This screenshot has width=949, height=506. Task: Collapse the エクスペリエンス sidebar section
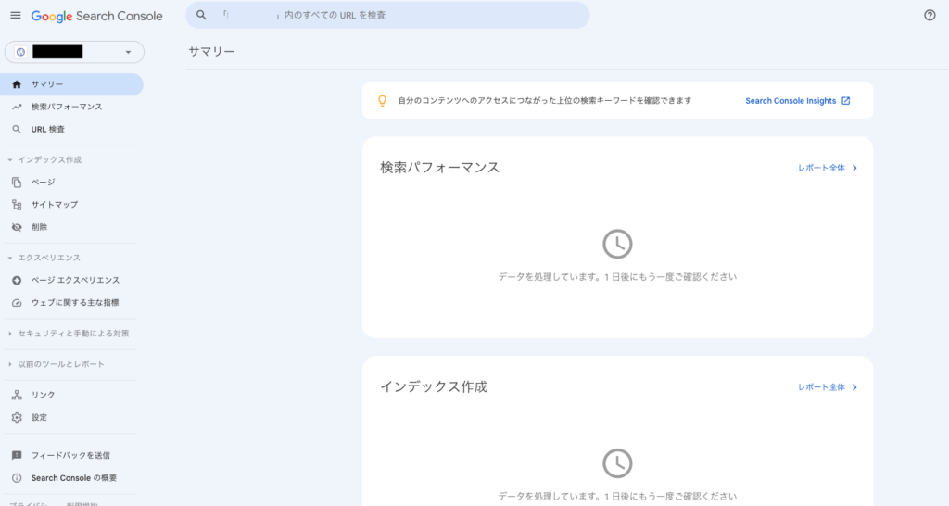[10, 258]
